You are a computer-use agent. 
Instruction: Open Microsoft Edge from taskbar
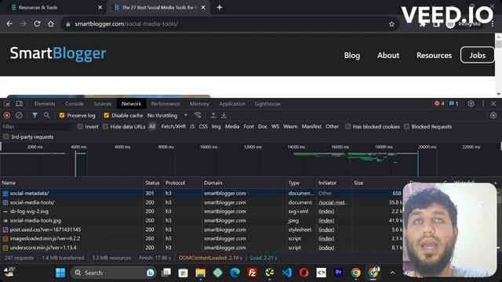tap(235, 273)
